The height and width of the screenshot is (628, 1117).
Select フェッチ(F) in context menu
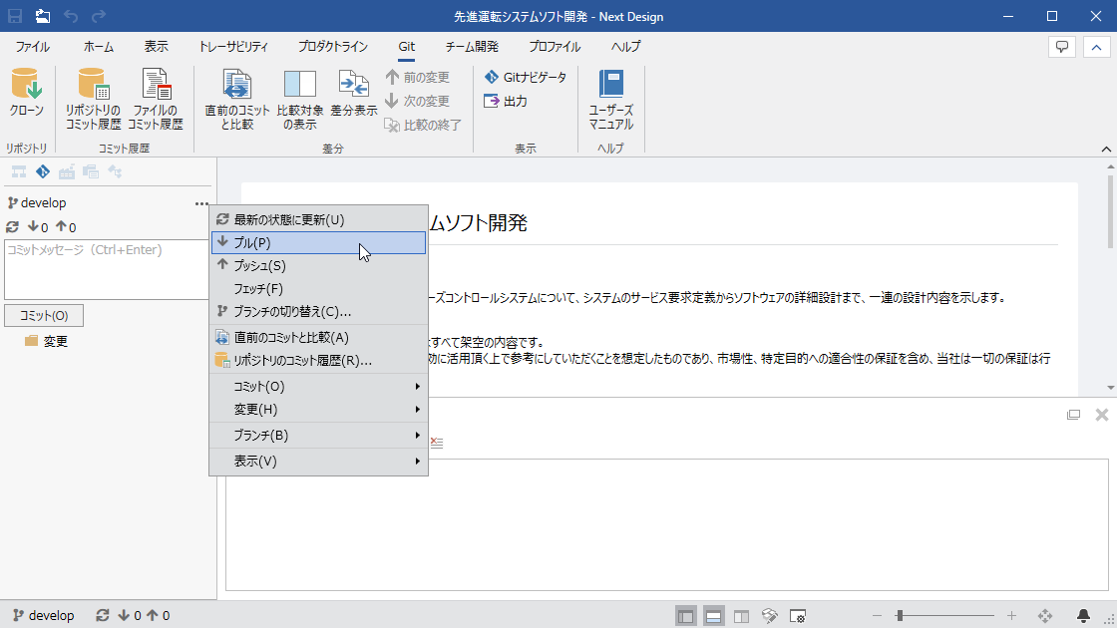click(318, 289)
